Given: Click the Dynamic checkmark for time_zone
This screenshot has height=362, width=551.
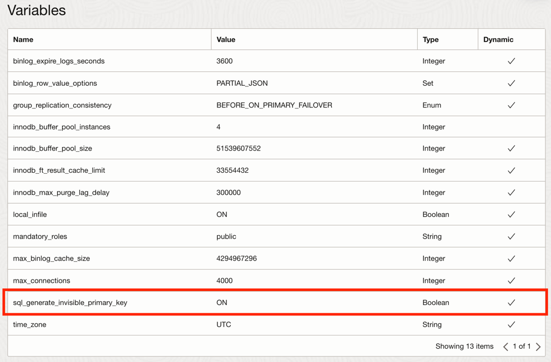Looking at the screenshot, I should (x=511, y=324).
